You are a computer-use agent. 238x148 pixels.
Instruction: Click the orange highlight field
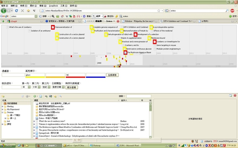click(55, 75)
